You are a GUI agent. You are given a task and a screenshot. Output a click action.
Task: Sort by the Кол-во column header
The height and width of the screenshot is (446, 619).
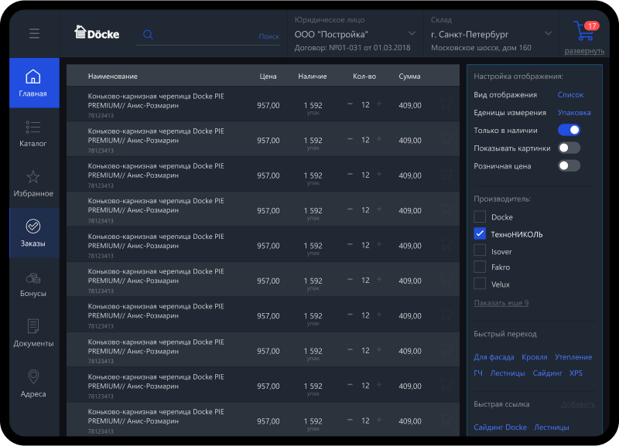[x=364, y=76]
